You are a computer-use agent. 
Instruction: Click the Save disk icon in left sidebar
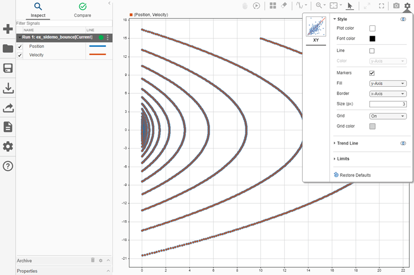coord(8,69)
